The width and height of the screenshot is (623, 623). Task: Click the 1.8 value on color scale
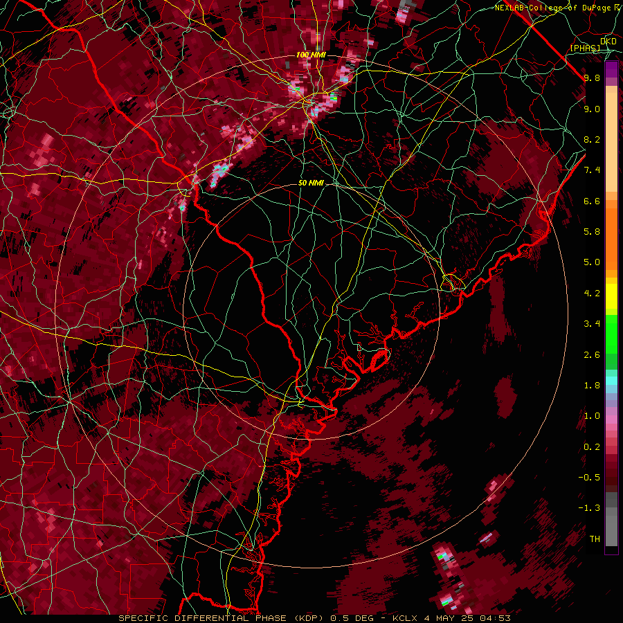point(592,386)
